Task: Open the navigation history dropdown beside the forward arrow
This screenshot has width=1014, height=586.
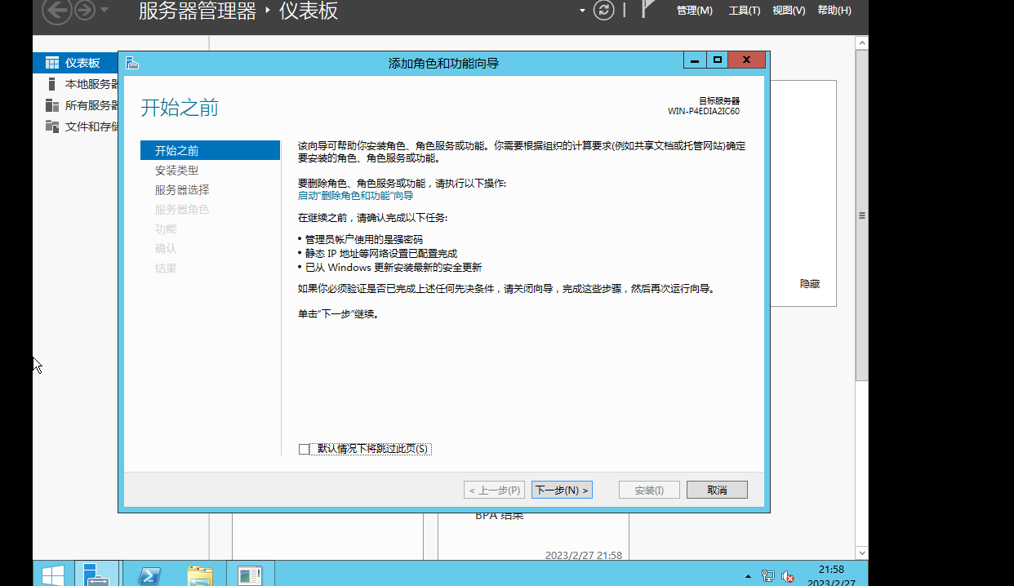Action: 104,11
